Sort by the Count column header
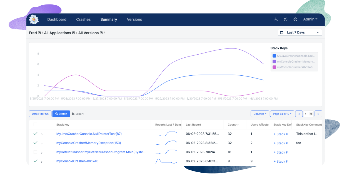Screen dimensions: 347x179 233,125
